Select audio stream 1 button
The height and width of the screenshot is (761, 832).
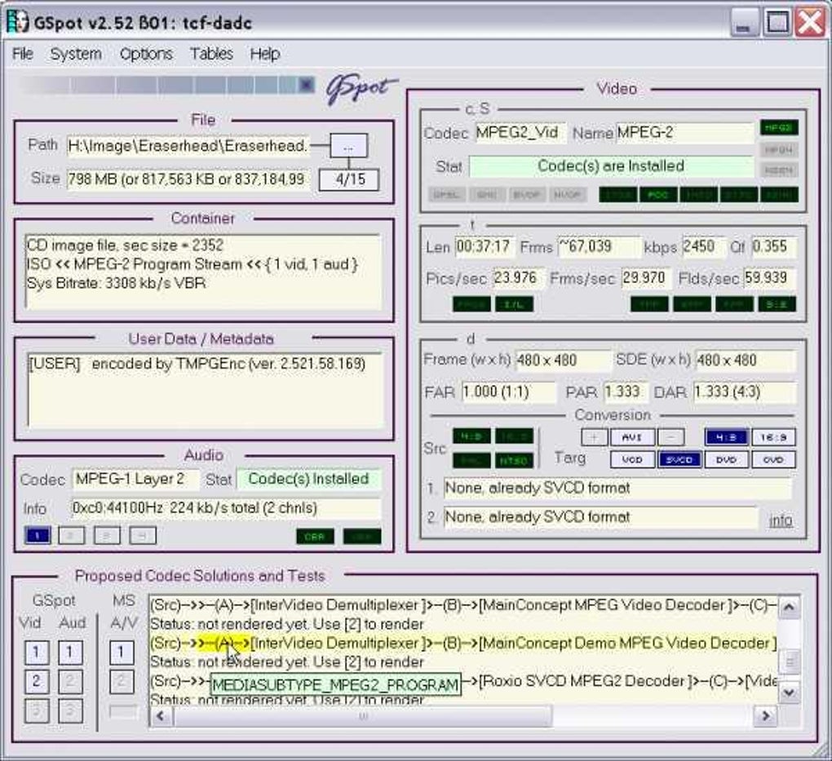(x=38, y=536)
